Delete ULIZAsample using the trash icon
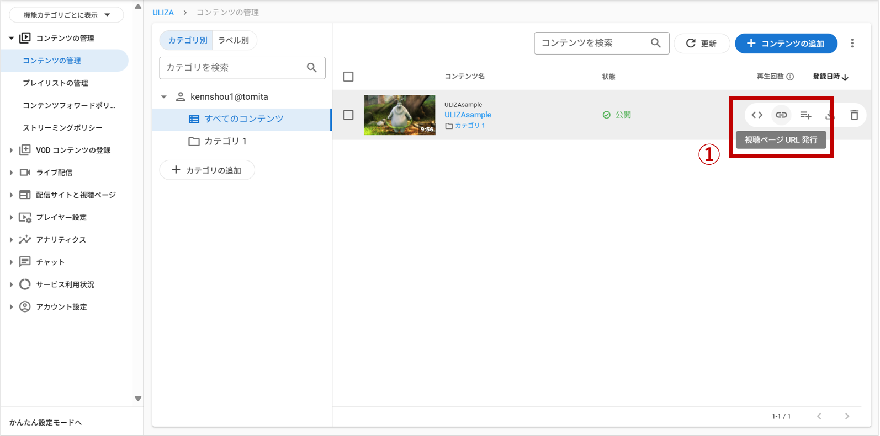The image size is (880, 436). pyautogui.click(x=854, y=115)
